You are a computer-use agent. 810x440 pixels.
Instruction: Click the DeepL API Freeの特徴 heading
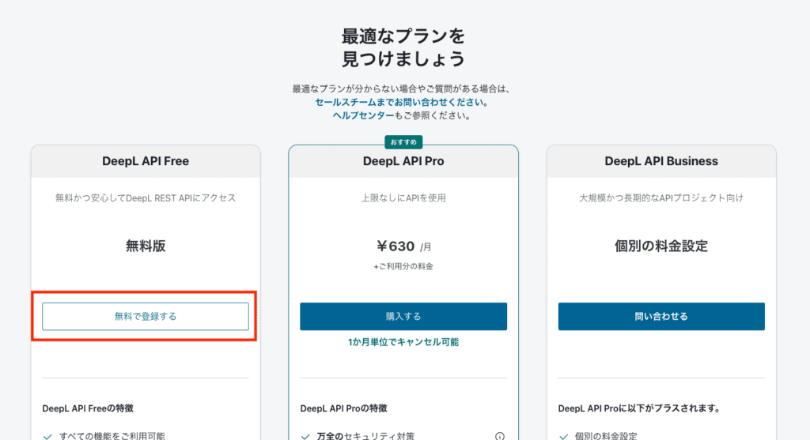coord(88,408)
